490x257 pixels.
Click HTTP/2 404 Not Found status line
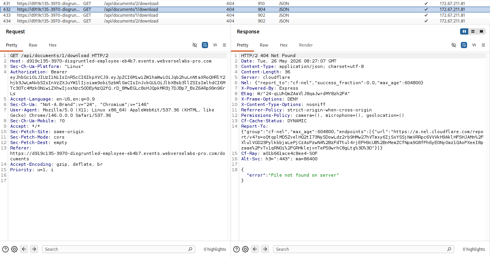268,56
